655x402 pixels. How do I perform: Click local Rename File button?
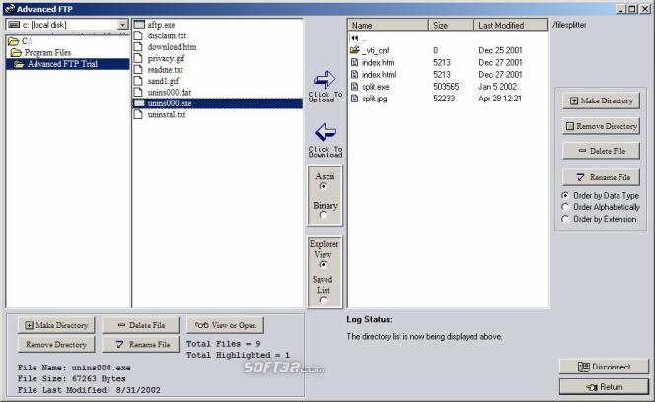click(x=141, y=345)
